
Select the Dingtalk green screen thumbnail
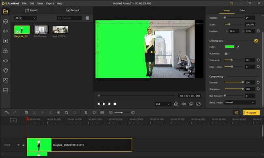(22, 30)
